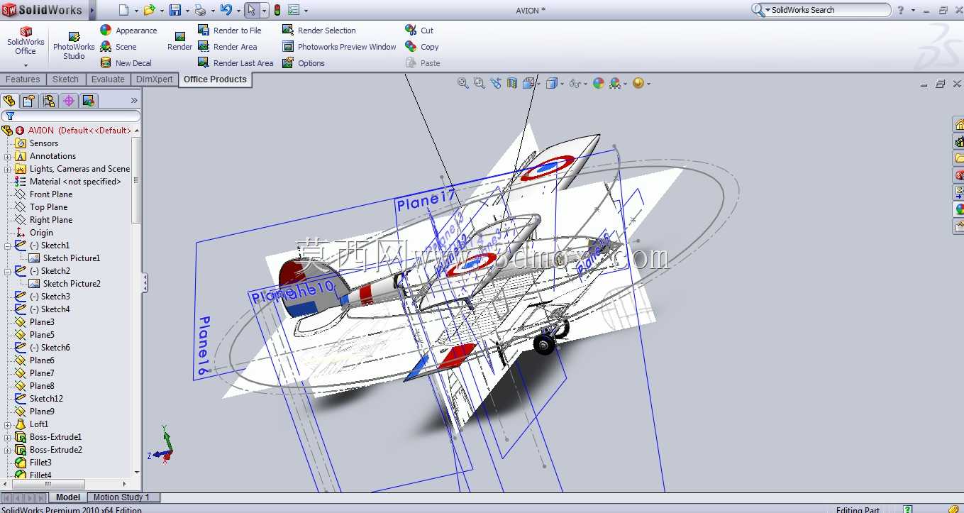Open the dropdown arrow next to Undo
The image size is (964, 513).
(x=238, y=11)
